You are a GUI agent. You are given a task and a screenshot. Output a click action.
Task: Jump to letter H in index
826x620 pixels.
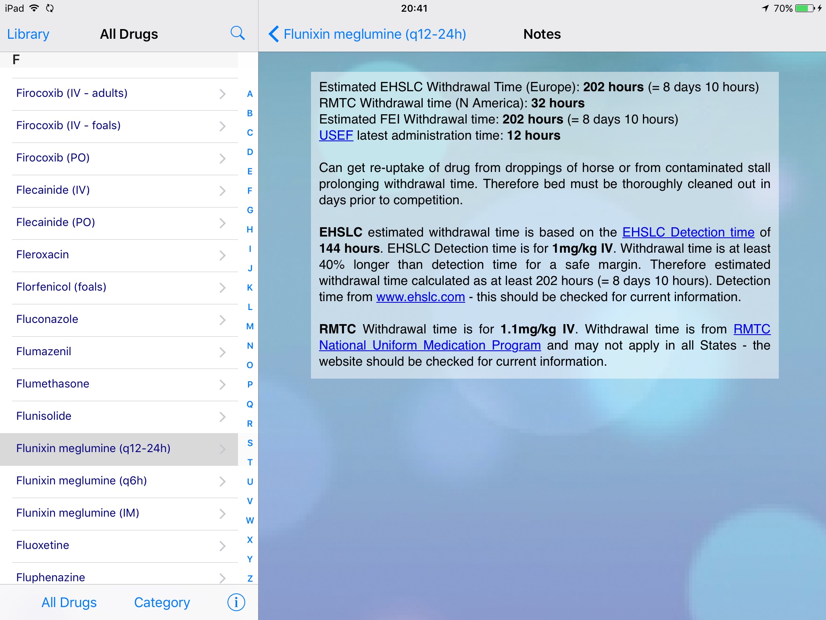pos(250,230)
